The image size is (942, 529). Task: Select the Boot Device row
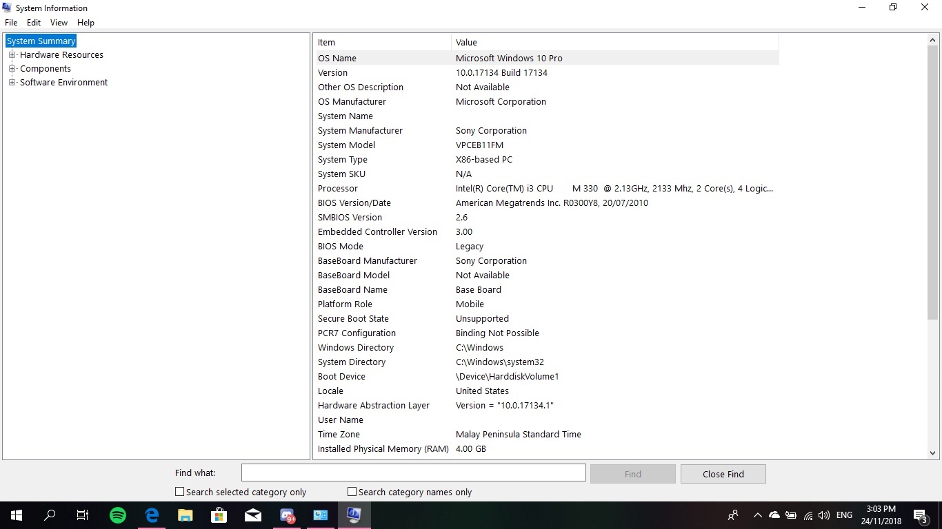548,376
